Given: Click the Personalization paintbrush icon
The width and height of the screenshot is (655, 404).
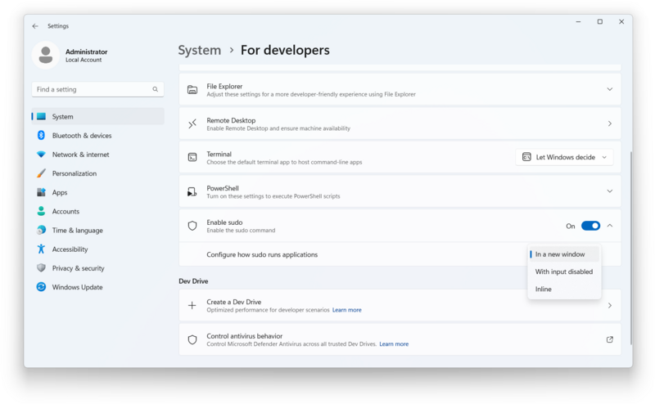Looking at the screenshot, I should point(41,173).
